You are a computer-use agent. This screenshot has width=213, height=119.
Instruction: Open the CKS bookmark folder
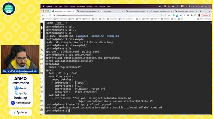[72, 19]
